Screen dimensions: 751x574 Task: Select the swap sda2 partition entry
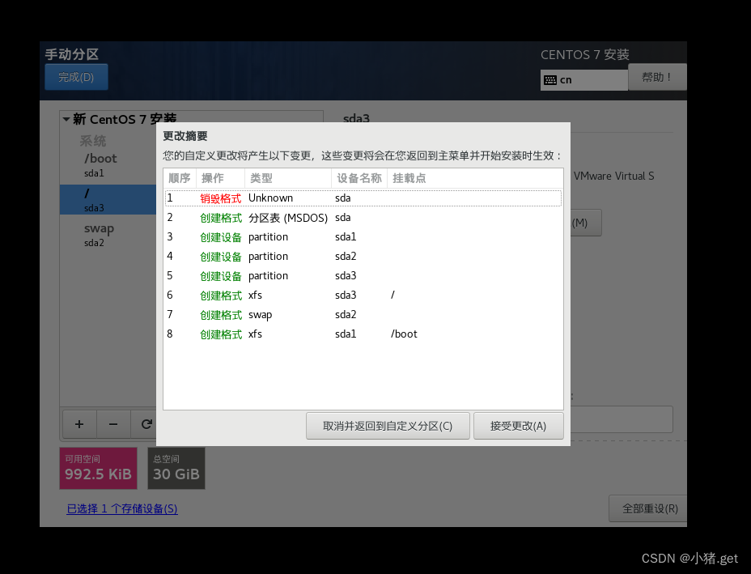tap(108, 235)
